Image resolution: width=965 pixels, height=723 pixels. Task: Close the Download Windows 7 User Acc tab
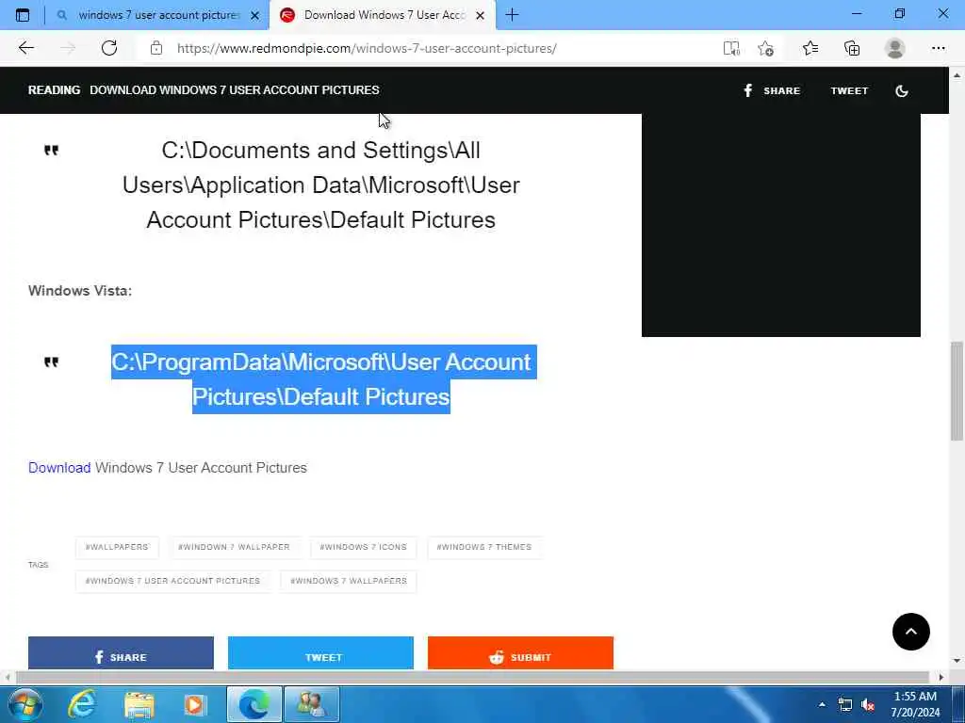pyautogui.click(x=480, y=15)
